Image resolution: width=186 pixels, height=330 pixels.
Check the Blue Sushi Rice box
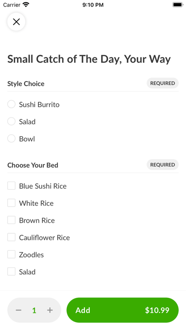tap(11, 186)
